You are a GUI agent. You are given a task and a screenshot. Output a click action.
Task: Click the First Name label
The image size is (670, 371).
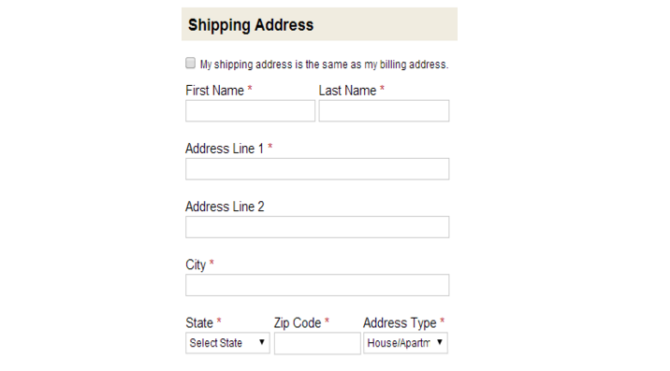coord(214,91)
